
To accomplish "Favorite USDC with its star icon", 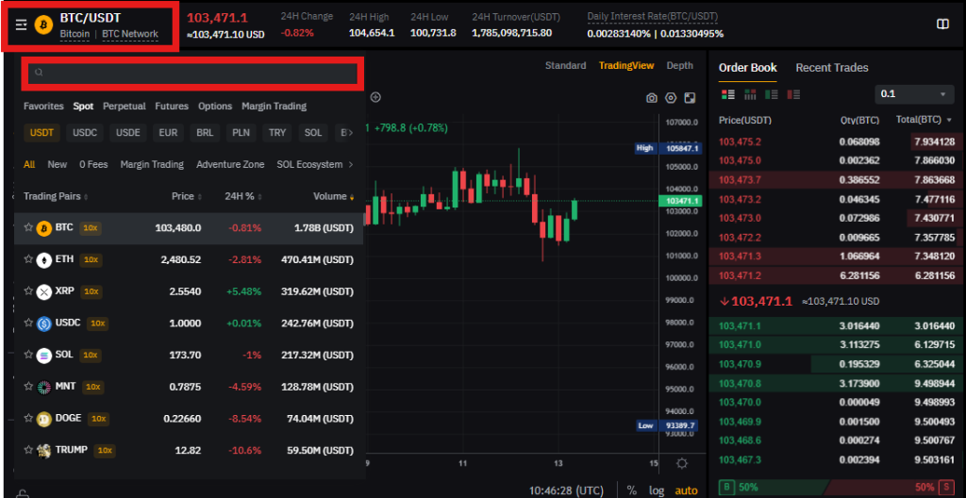I will [27, 323].
